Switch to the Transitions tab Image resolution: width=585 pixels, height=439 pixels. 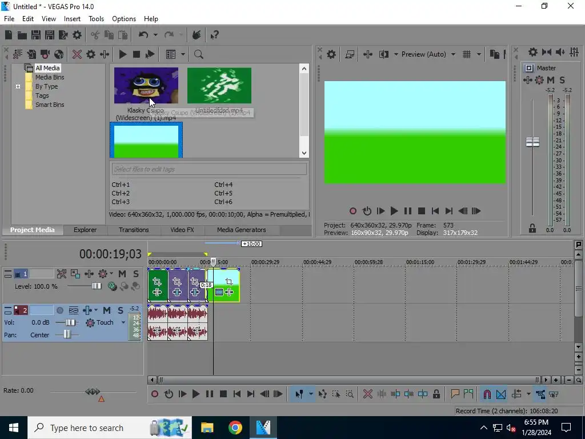click(x=134, y=230)
